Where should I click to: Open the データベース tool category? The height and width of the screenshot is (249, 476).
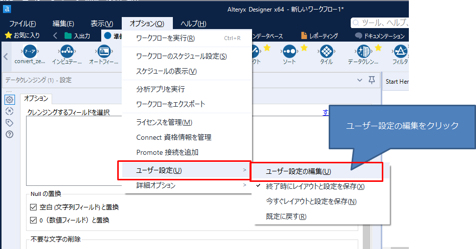(x=268, y=36)
